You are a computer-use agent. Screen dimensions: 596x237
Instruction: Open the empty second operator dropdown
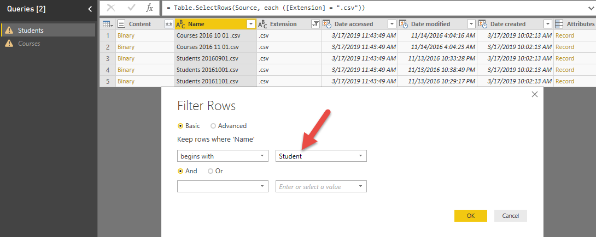[223, 186]
